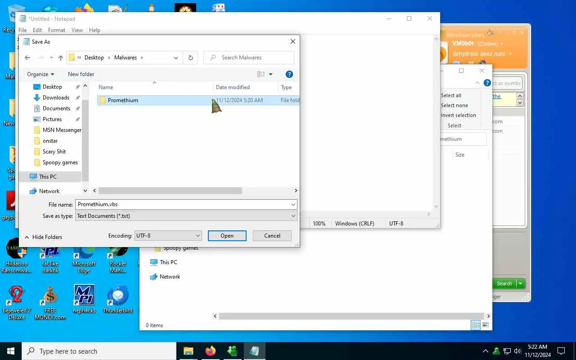The height and width of the screenshot is (360, 576).
Task: Open Help in the Save As dialog
Action: (x=289, y=74)
